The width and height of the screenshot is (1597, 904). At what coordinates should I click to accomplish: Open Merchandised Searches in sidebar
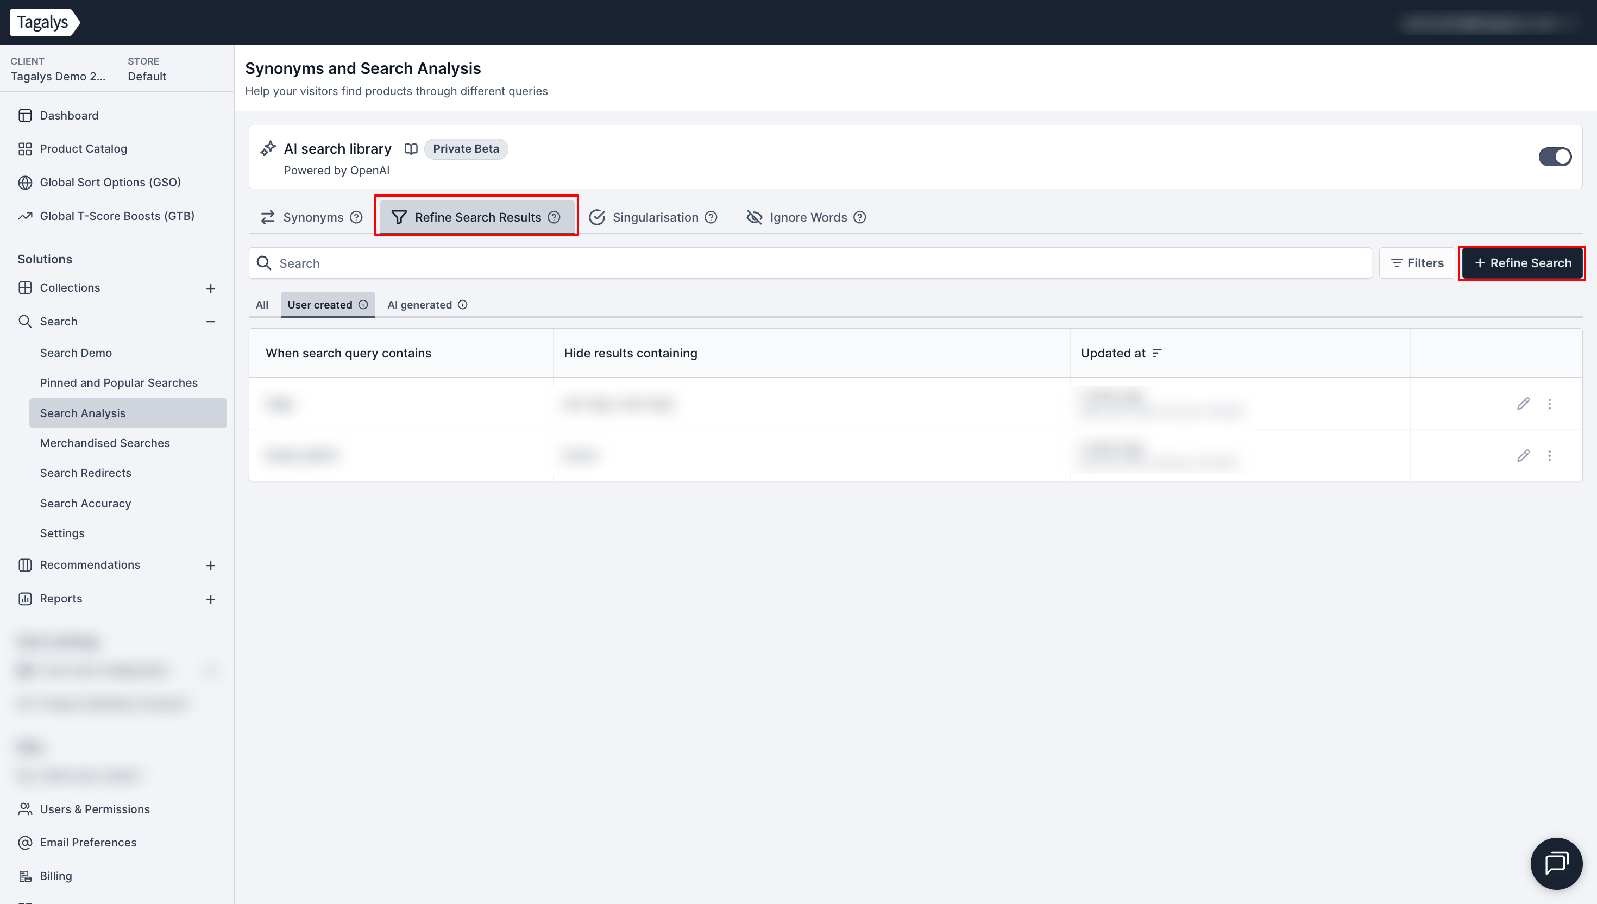click(105, 443)
